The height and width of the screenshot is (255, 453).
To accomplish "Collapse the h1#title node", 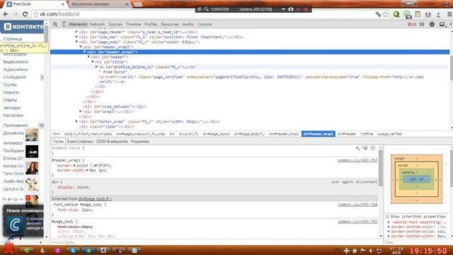I will [93, 62].
